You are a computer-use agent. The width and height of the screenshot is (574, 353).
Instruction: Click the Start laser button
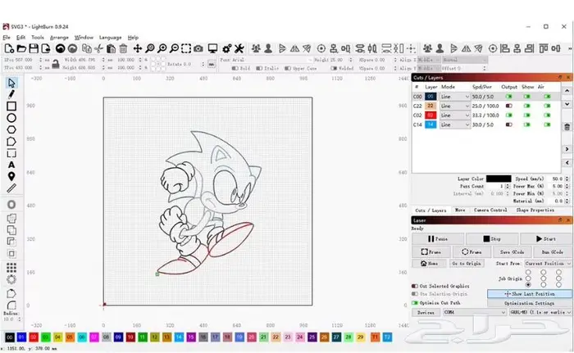click(x=545, y=239)
